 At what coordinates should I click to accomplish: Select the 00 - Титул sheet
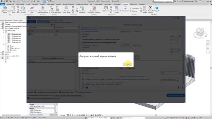pyautogui.click(x=10, y=46)
